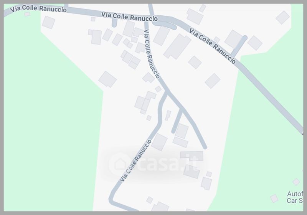307x215 pixels.
Task: Click the short dead-end spur road near upper-right label
Action: (x=239, y=46)
